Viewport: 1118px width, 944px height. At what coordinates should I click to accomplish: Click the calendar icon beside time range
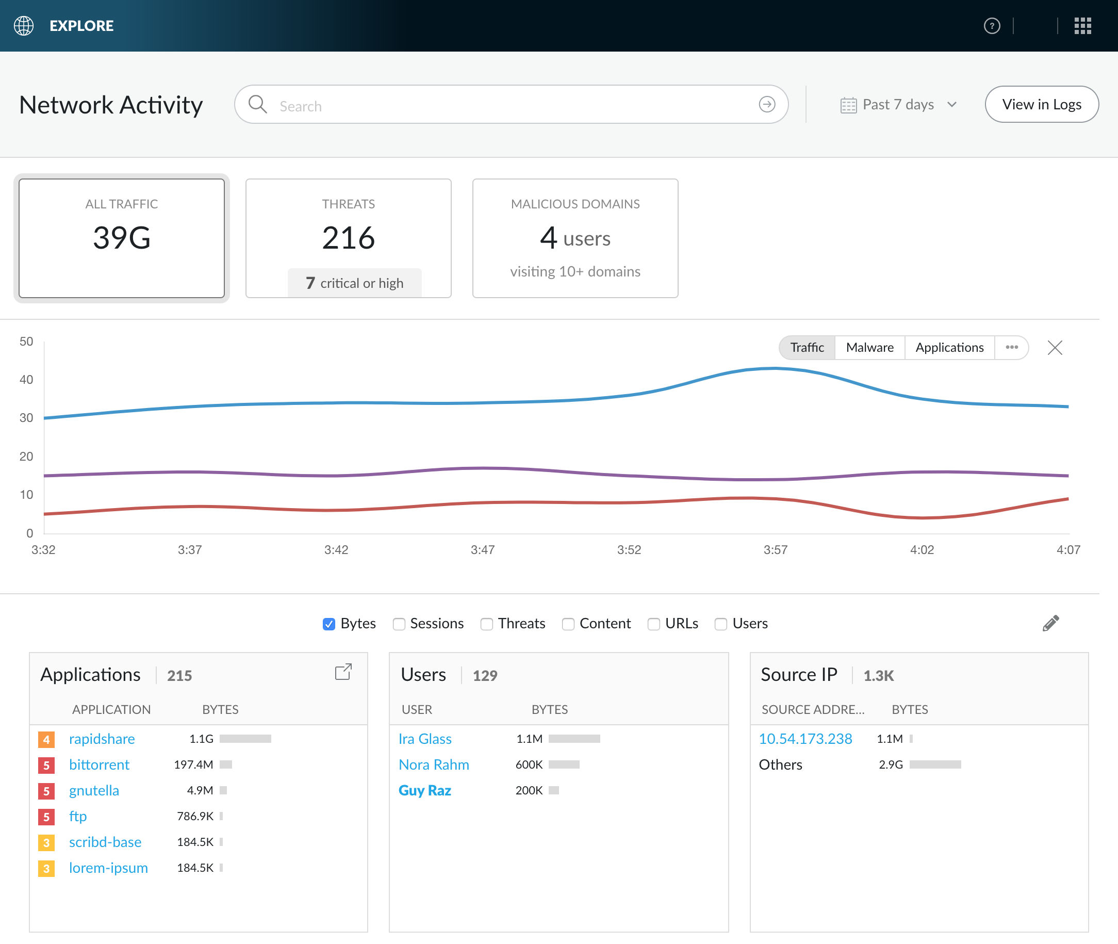[848, 105]
